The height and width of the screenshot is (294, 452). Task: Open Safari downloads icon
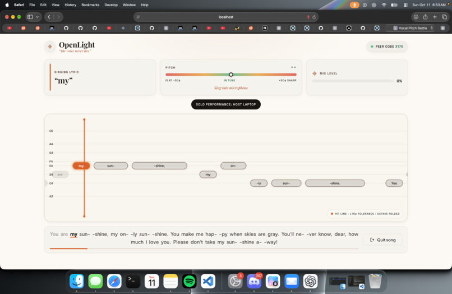416,17
